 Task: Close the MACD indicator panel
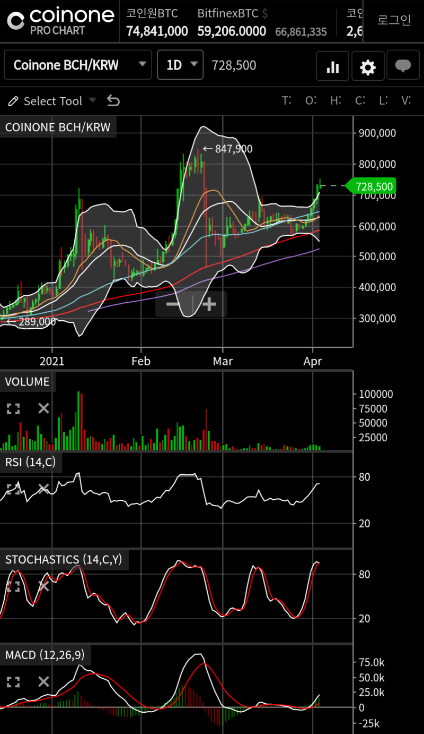coord(43,681)
